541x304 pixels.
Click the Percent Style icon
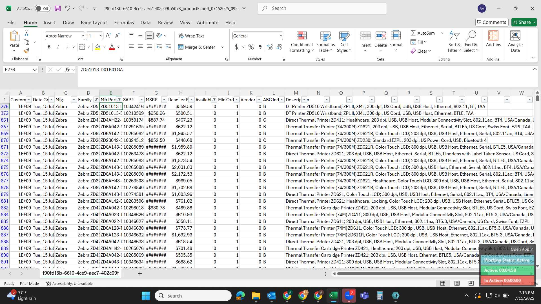pyautogui.click(x=251, y=47)
